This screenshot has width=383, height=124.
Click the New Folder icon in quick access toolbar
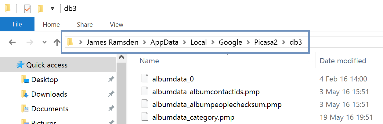click(x=40, y=9)
